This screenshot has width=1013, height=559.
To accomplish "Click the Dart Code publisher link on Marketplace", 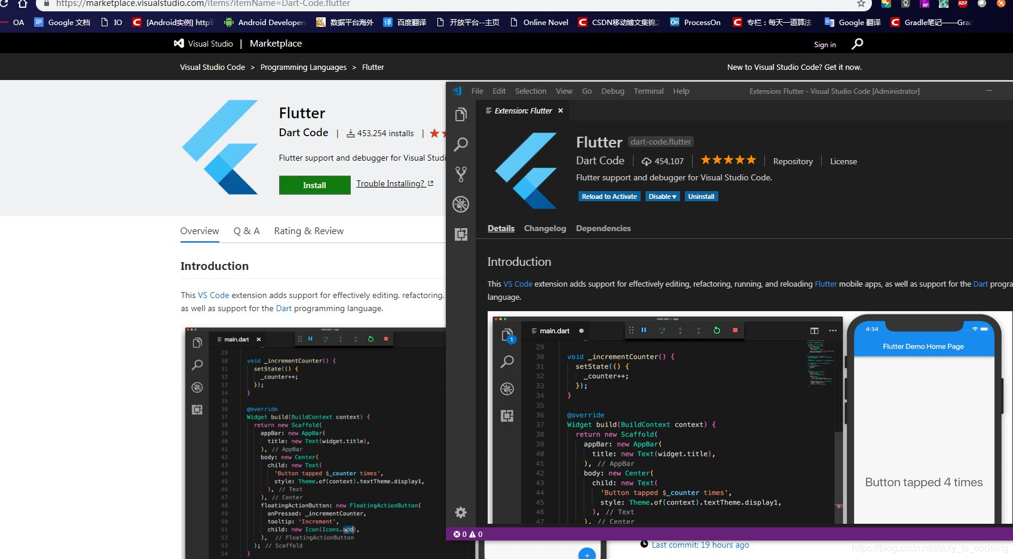I will [x=304, y=133].
